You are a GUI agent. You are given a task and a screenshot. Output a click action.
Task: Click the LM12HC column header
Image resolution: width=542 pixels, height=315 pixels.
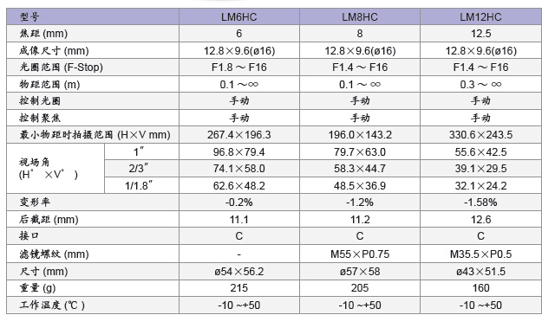coord(480,16)
